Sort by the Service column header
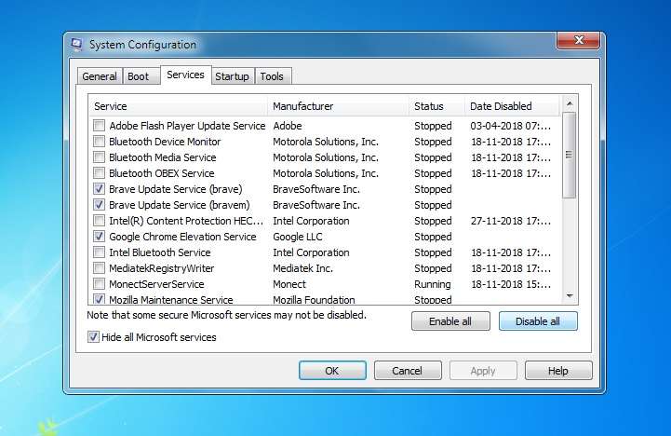This screenshot has width=671, height=436. point(178,106)
